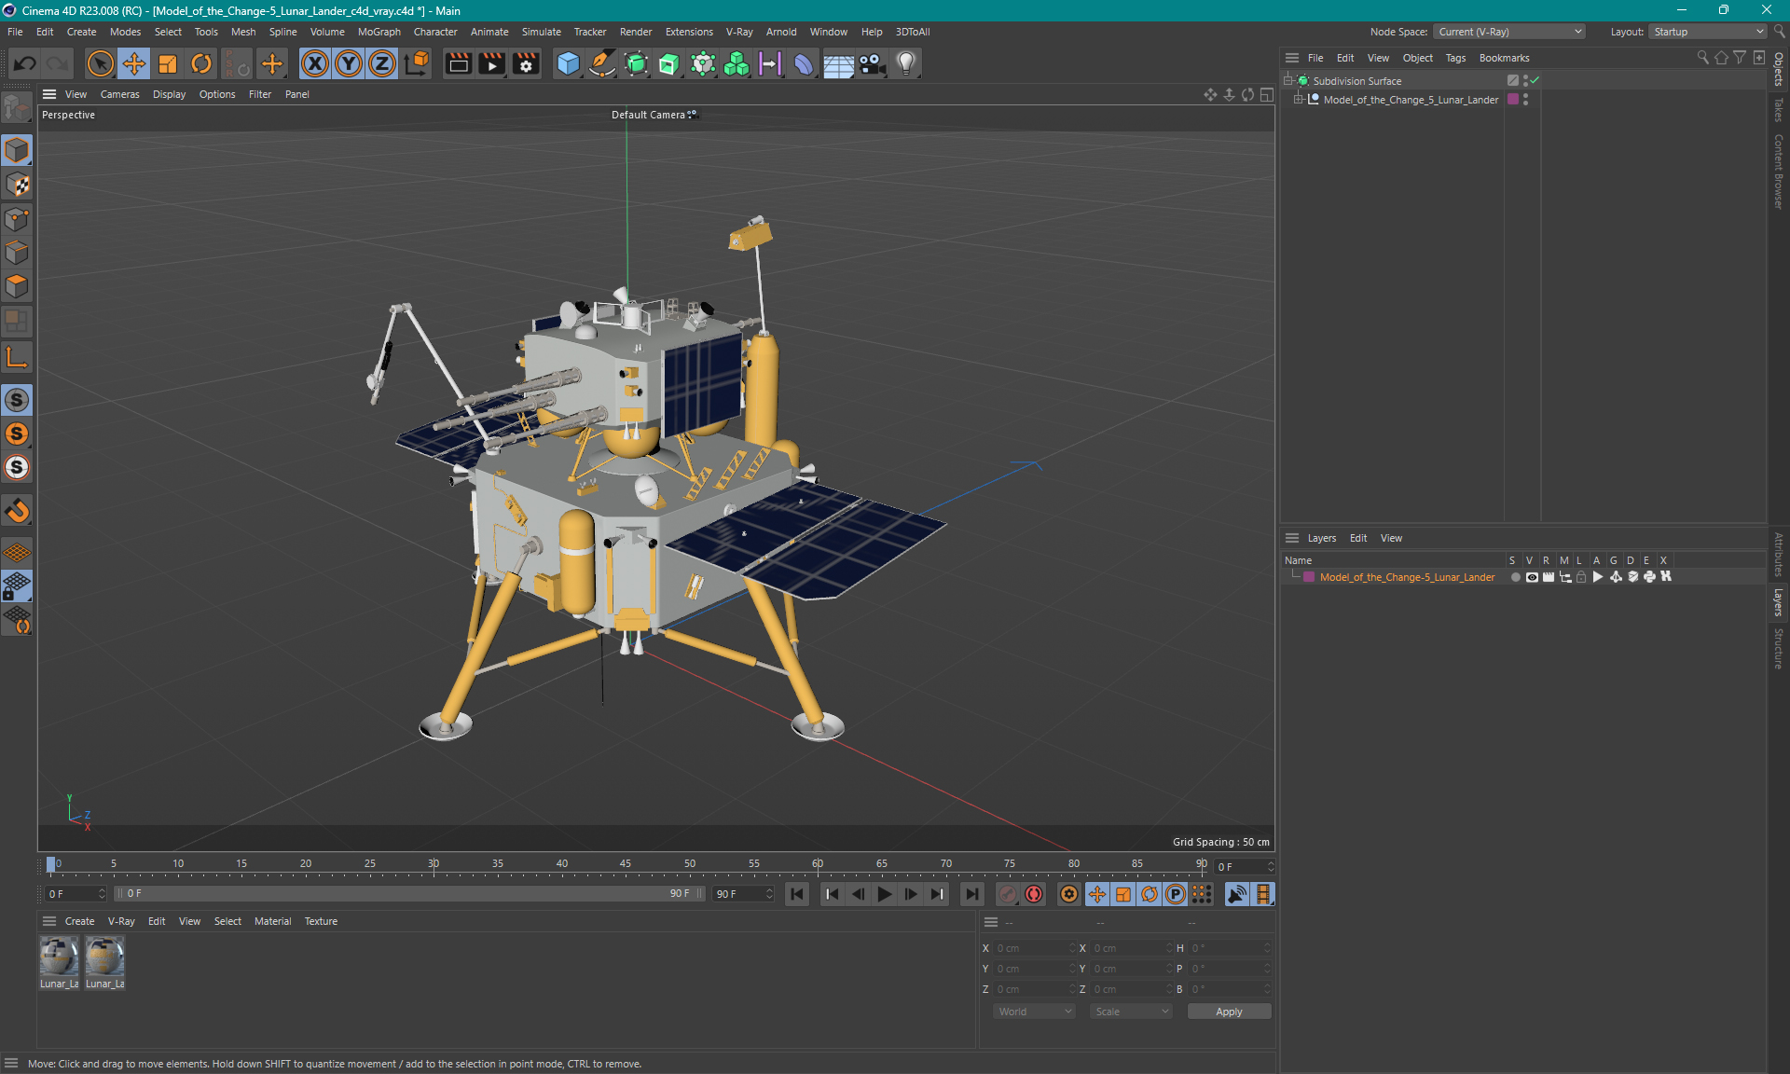The image size is (1790, 1074).
Task: Toggle Model_of_the_Change_5_Lunar_Lander visibility dots
Action: click(x=1525, y=100)
